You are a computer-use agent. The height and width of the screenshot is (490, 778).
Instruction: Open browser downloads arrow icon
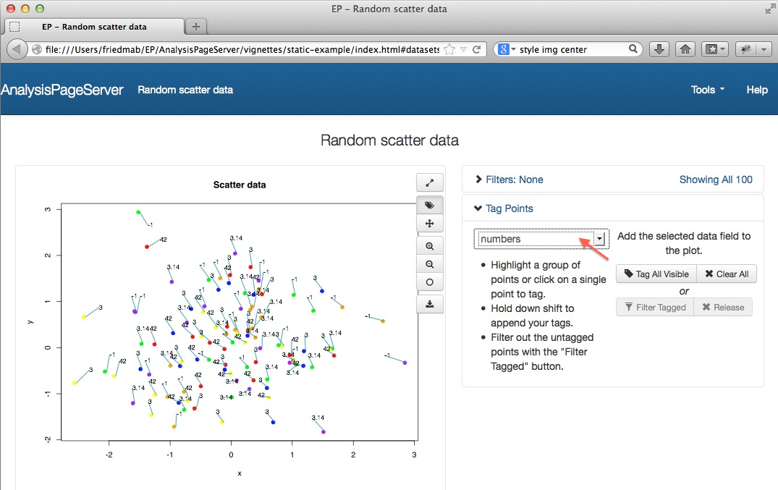(x=659, y=49)
